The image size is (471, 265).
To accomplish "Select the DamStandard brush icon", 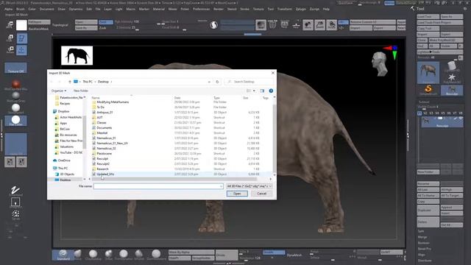I will tap(156, 254).
